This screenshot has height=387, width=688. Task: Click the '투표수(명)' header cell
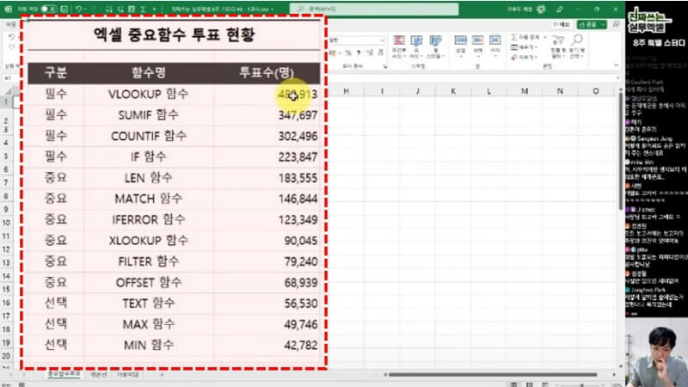(x=267, y=72)
